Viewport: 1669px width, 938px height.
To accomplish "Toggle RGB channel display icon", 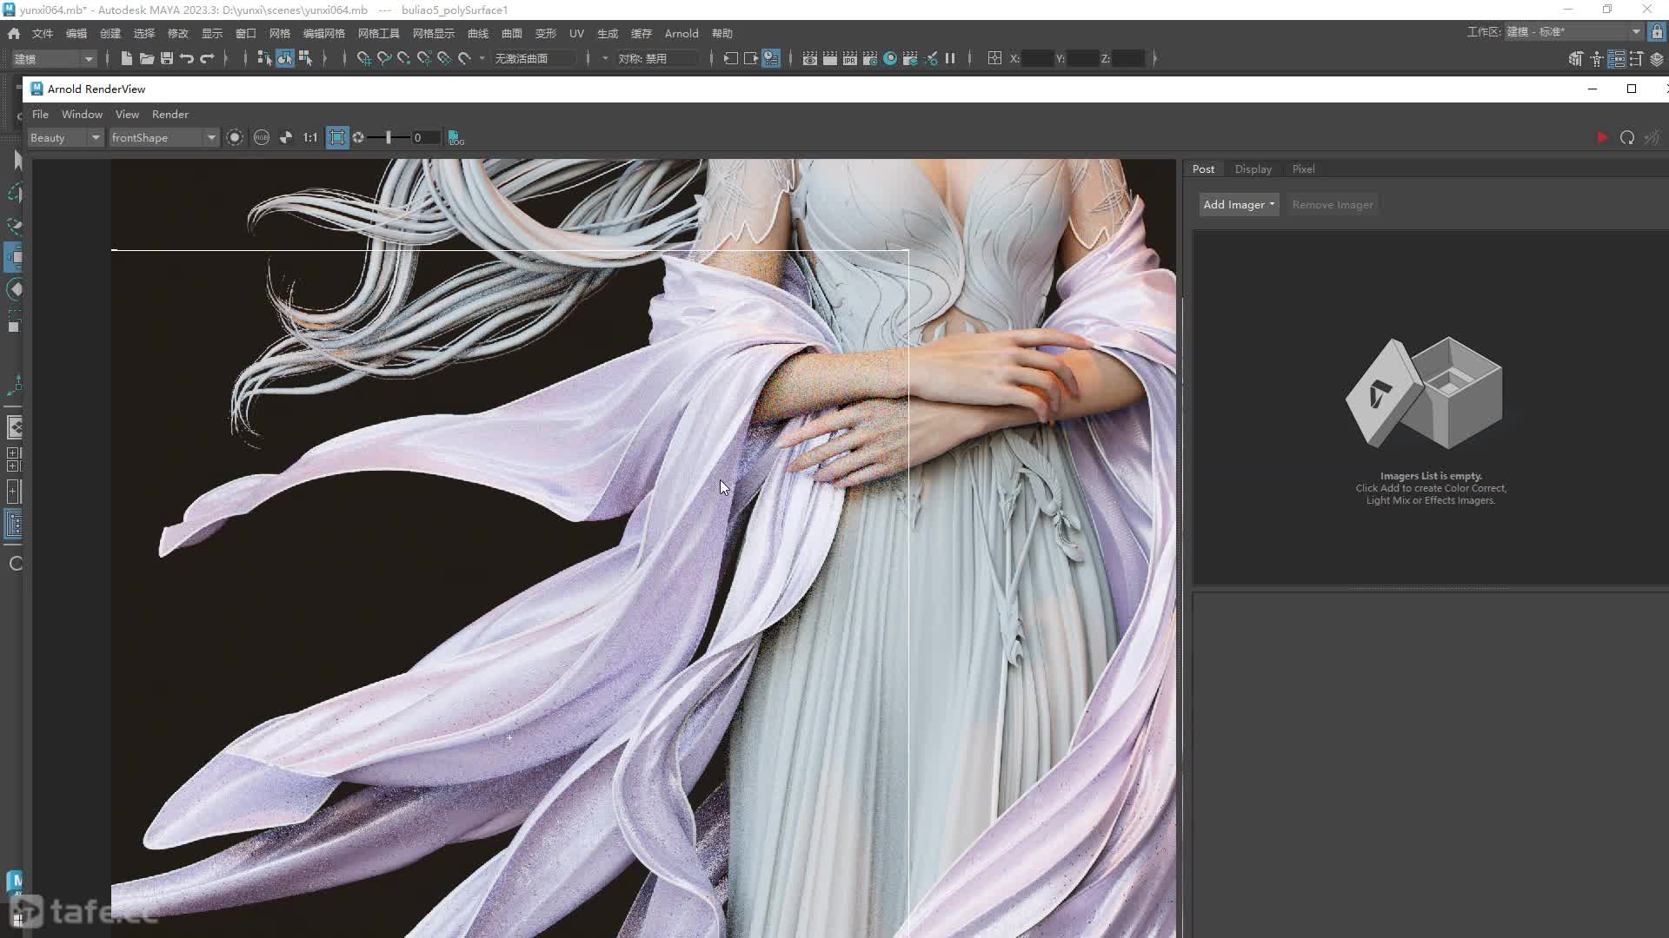I will coord(261,137).
